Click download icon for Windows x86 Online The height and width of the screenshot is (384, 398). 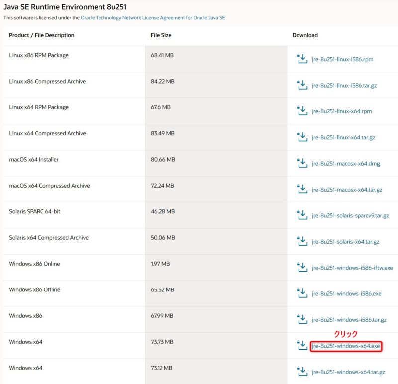(x=302, y=268)
